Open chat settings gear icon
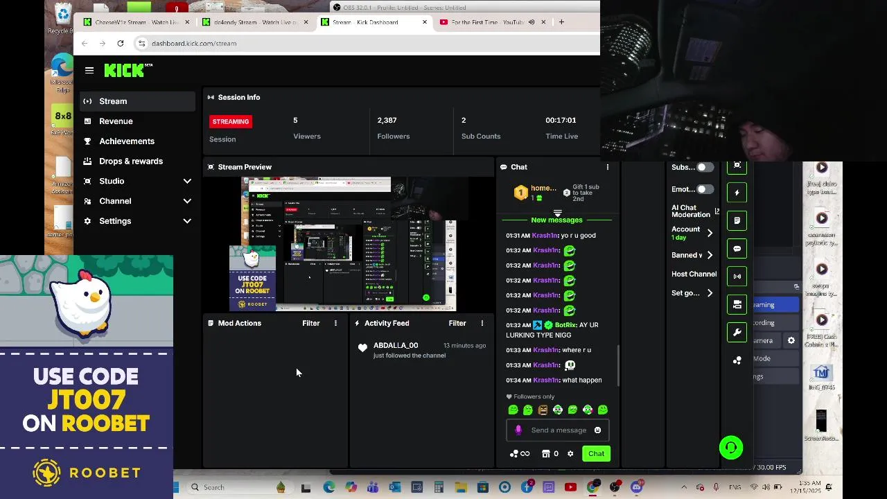This screenshot has width=887, height=499. (x=570, y=454)
